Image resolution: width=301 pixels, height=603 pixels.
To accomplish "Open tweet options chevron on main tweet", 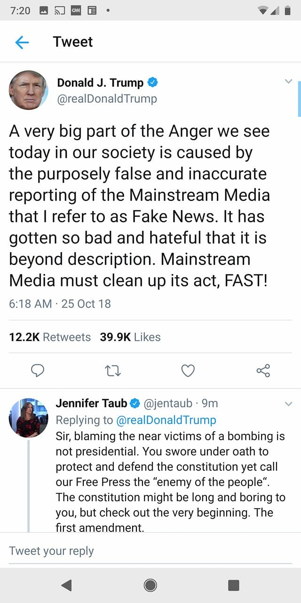I will tap(289, 81).
